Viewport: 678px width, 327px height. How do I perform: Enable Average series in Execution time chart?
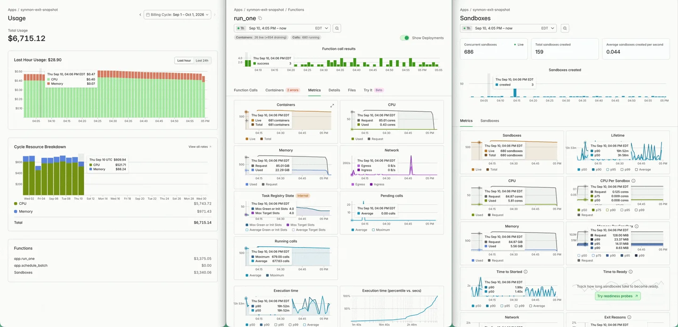pos(305,325)
